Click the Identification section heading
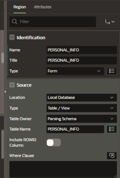The width and height of the screenshot is (120, 178). pyautogui.click(x=31, y=38)
